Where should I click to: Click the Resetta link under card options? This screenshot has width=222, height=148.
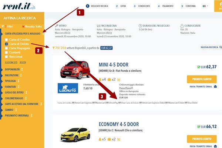tap(23, 63)
